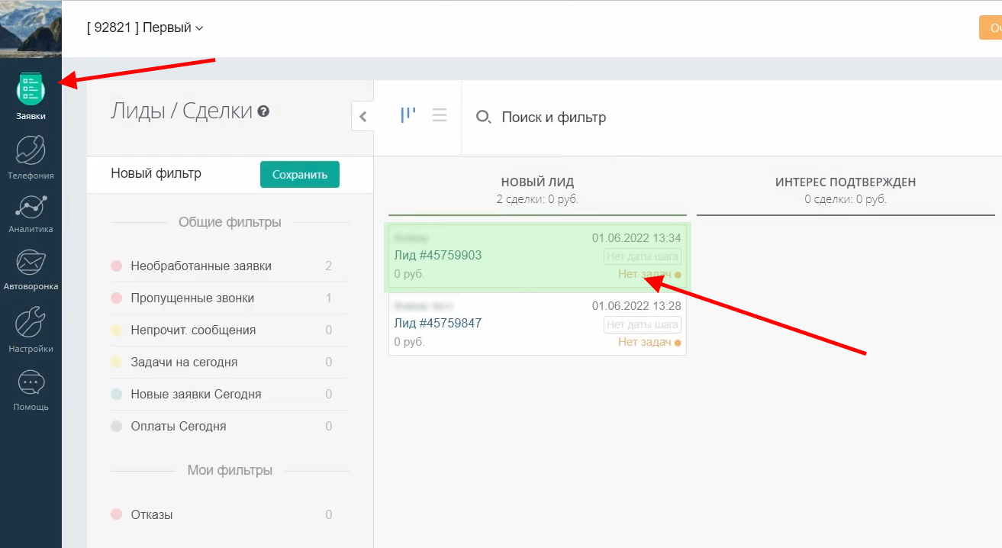Open the Автоворонка envelope icon
The width and height of the screenshot is (1002, 548).
pyautogui.click(x=31, y=264)
